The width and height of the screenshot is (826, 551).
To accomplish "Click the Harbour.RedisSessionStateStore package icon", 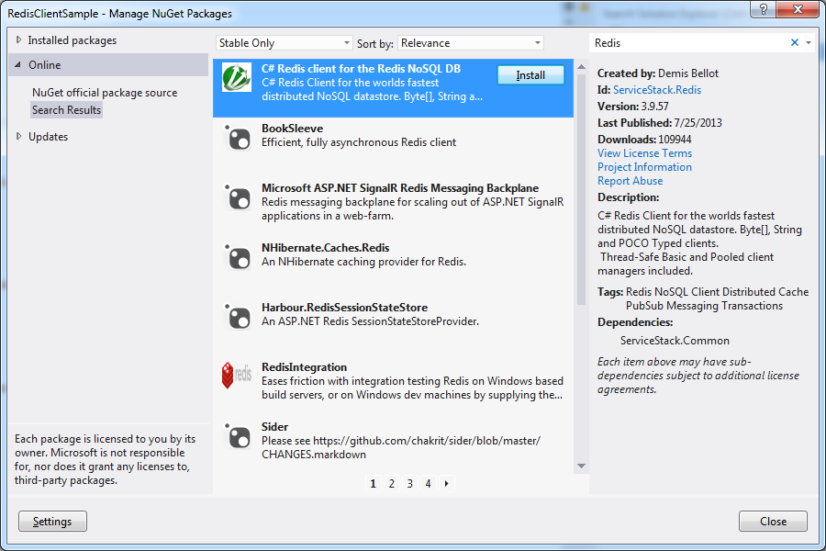I will pos(239,316).
